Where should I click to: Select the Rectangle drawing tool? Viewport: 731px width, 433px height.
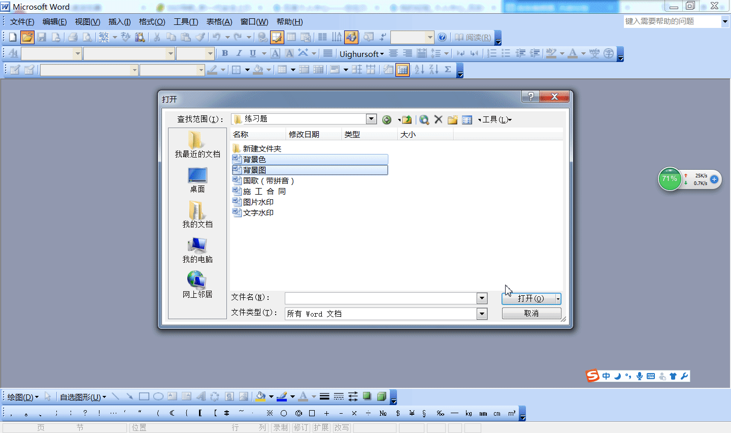pyautogui.click(x=144, y=396)
